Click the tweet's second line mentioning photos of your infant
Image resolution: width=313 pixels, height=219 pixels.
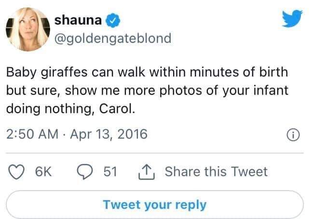[x=147, y=90]
